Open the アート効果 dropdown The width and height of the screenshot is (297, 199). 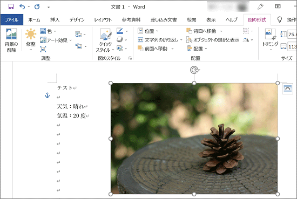click(56, 40)
